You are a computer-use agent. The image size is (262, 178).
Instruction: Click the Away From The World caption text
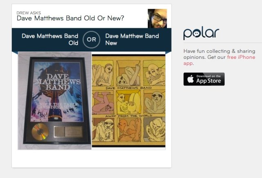[x=129, y=116]
